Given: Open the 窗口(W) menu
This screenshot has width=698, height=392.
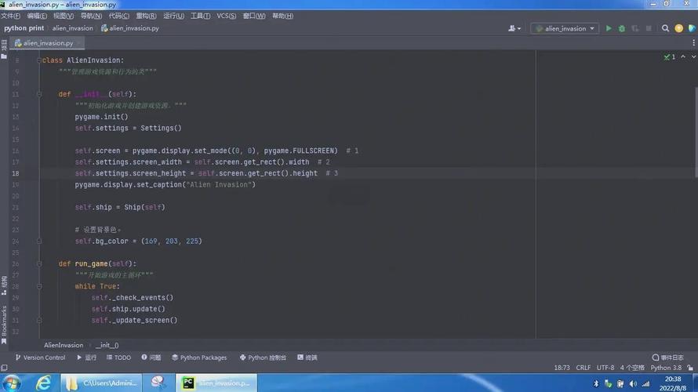Looking at the screenshot, I should 254,16.
